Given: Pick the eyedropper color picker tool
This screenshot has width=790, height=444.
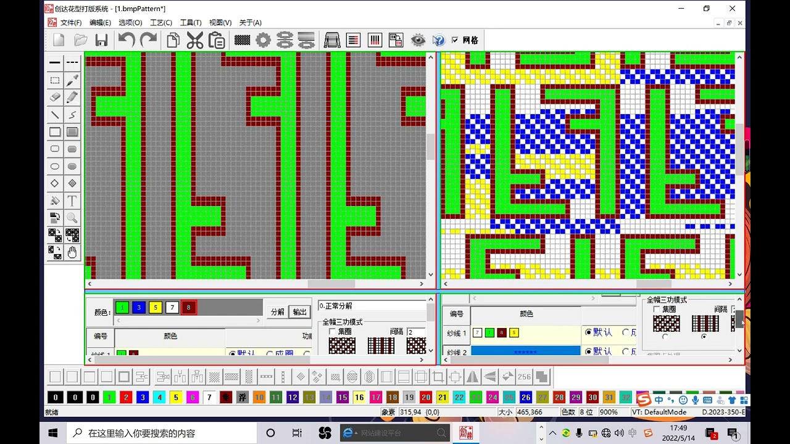Looking at the screenshot, I should click(72, 80).
